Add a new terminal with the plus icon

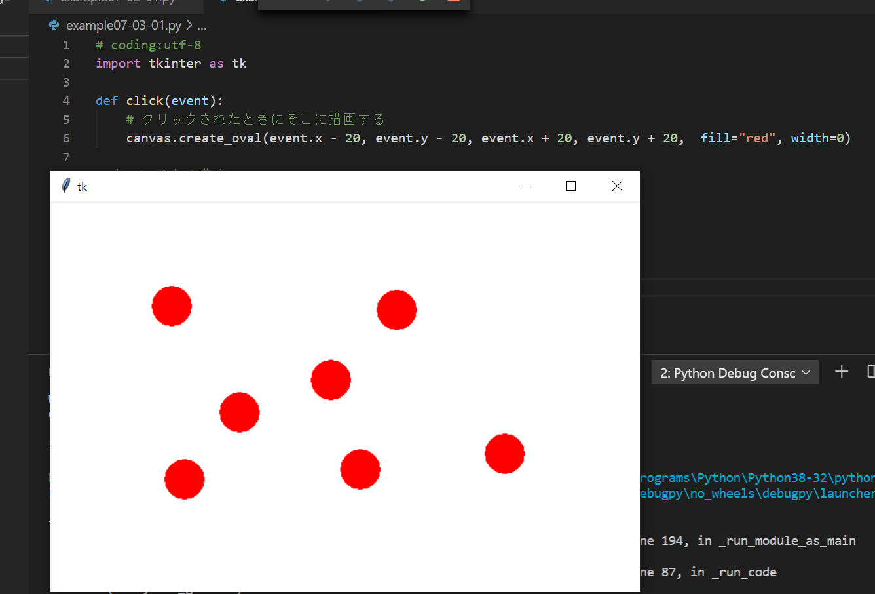(x=842, y=372)
